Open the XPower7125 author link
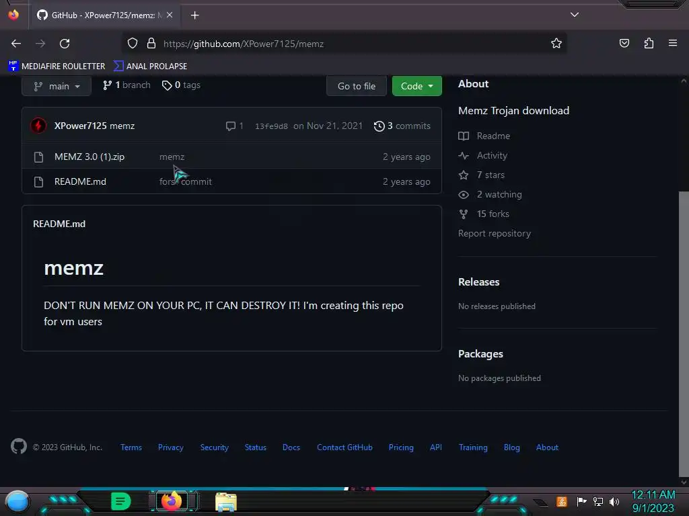This screenshot has height=516, width=689. (x=81, y=126)
